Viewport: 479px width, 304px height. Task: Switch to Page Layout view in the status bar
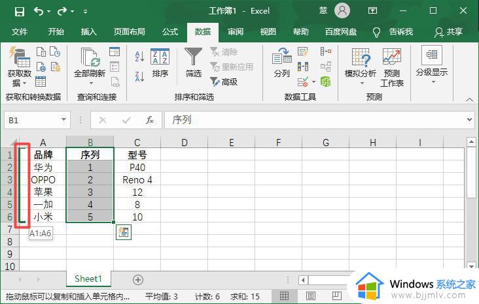[x=311, y=296]
